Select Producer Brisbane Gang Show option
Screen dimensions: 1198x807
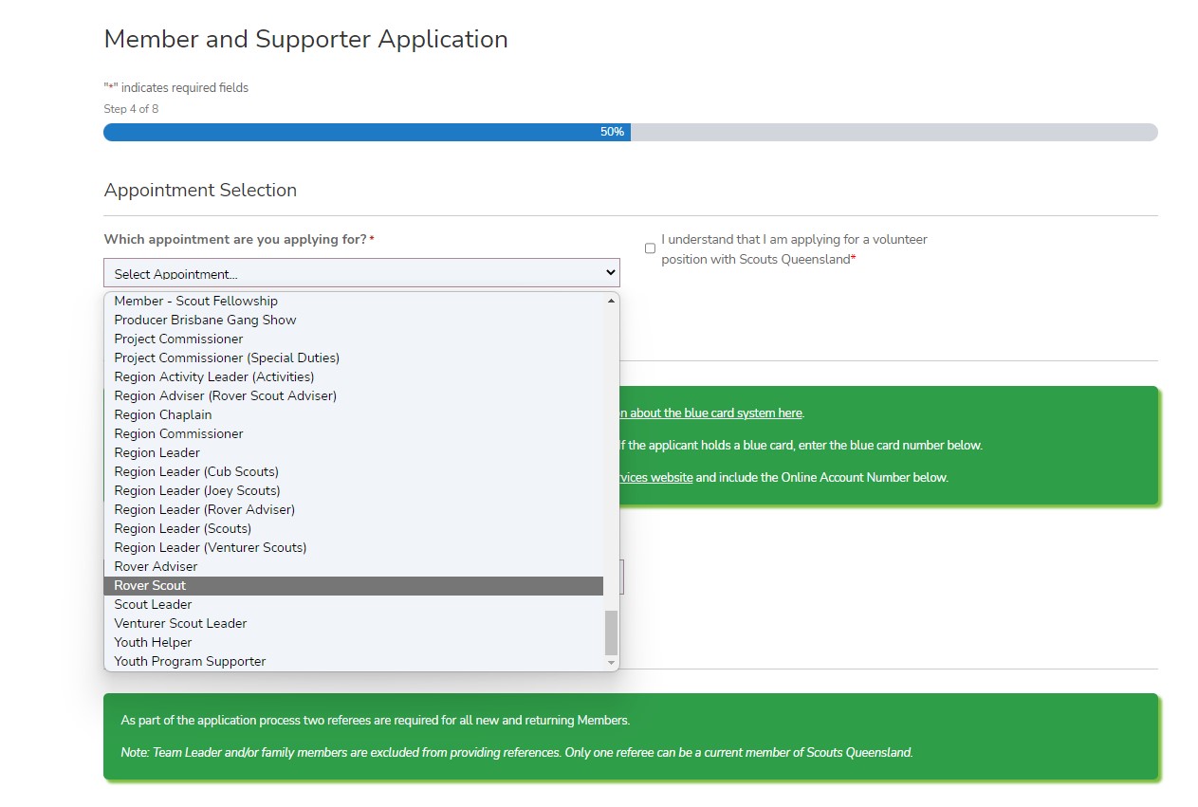354,320
